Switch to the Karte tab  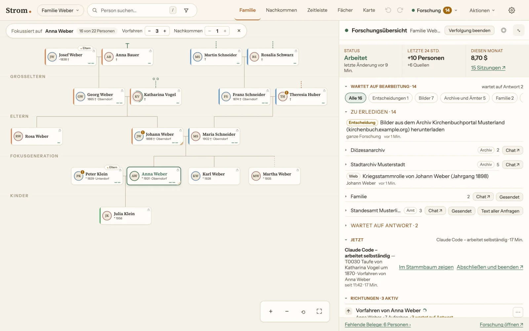(x=369, y=10)
